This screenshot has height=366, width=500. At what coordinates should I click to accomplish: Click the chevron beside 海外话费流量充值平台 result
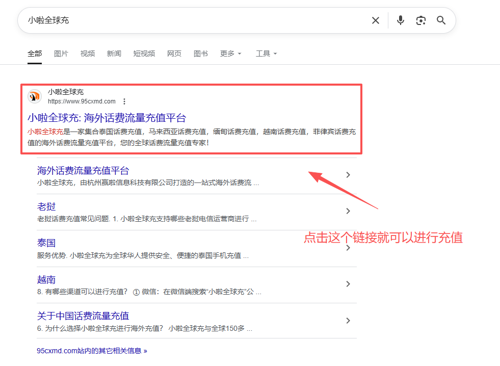pyautogui.click(x=348, y=174)
